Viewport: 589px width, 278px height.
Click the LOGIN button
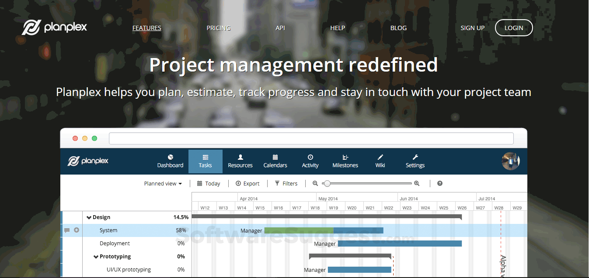pyautogui.click(x=514, y=28)
